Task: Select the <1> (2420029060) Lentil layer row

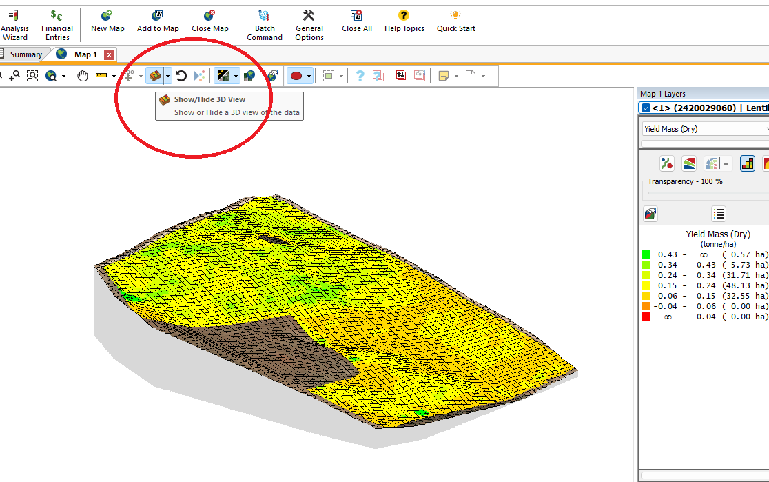Action: pos(704,108)
